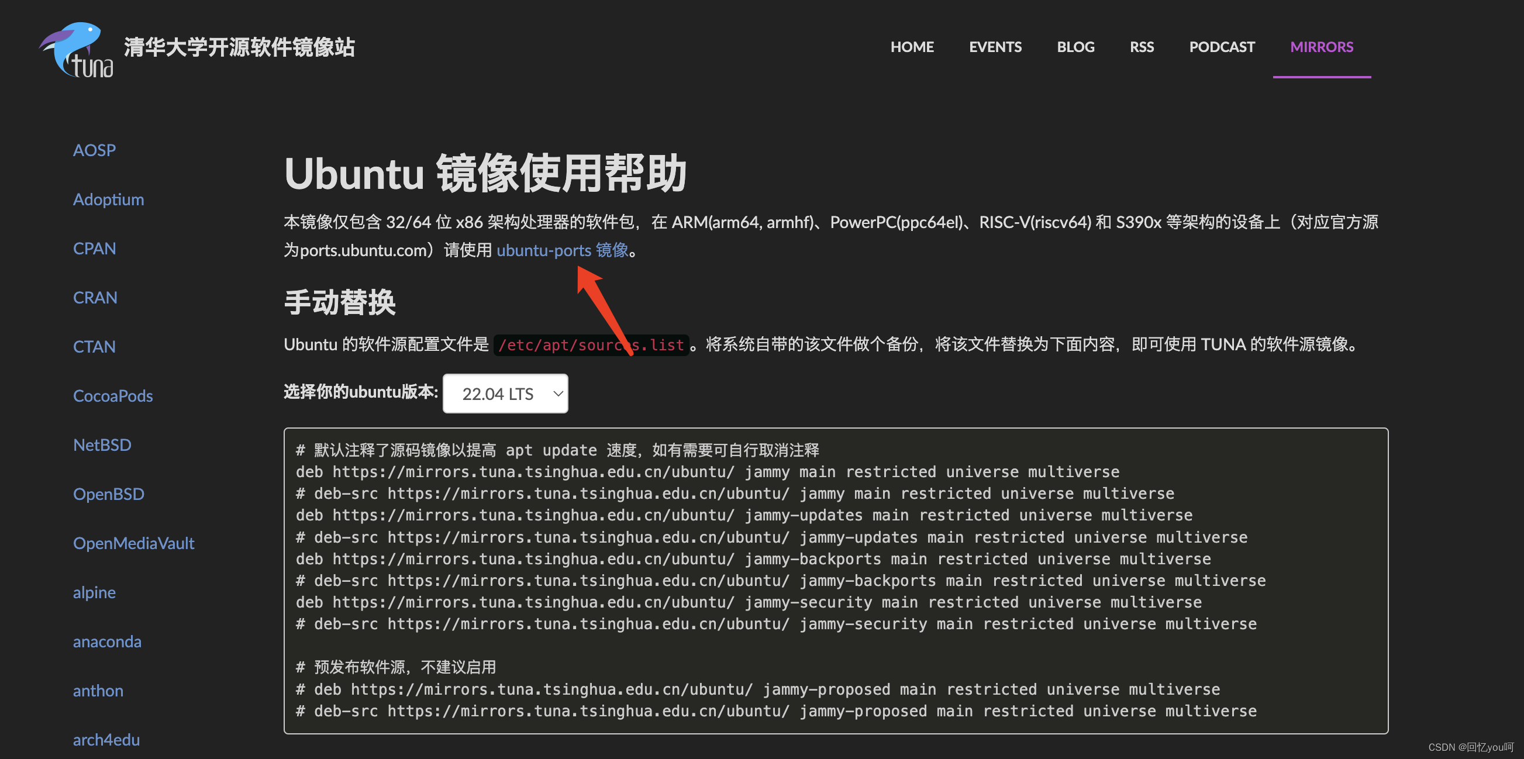Image resolution: width=1524 pixels, height=759 pixels.
Task: Open anaconda mirror help in sidebar
Action: [107, 641]
